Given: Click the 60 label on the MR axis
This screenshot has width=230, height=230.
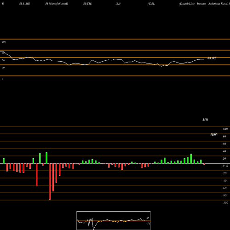Looking at the screenshot, I should [224, 144].
